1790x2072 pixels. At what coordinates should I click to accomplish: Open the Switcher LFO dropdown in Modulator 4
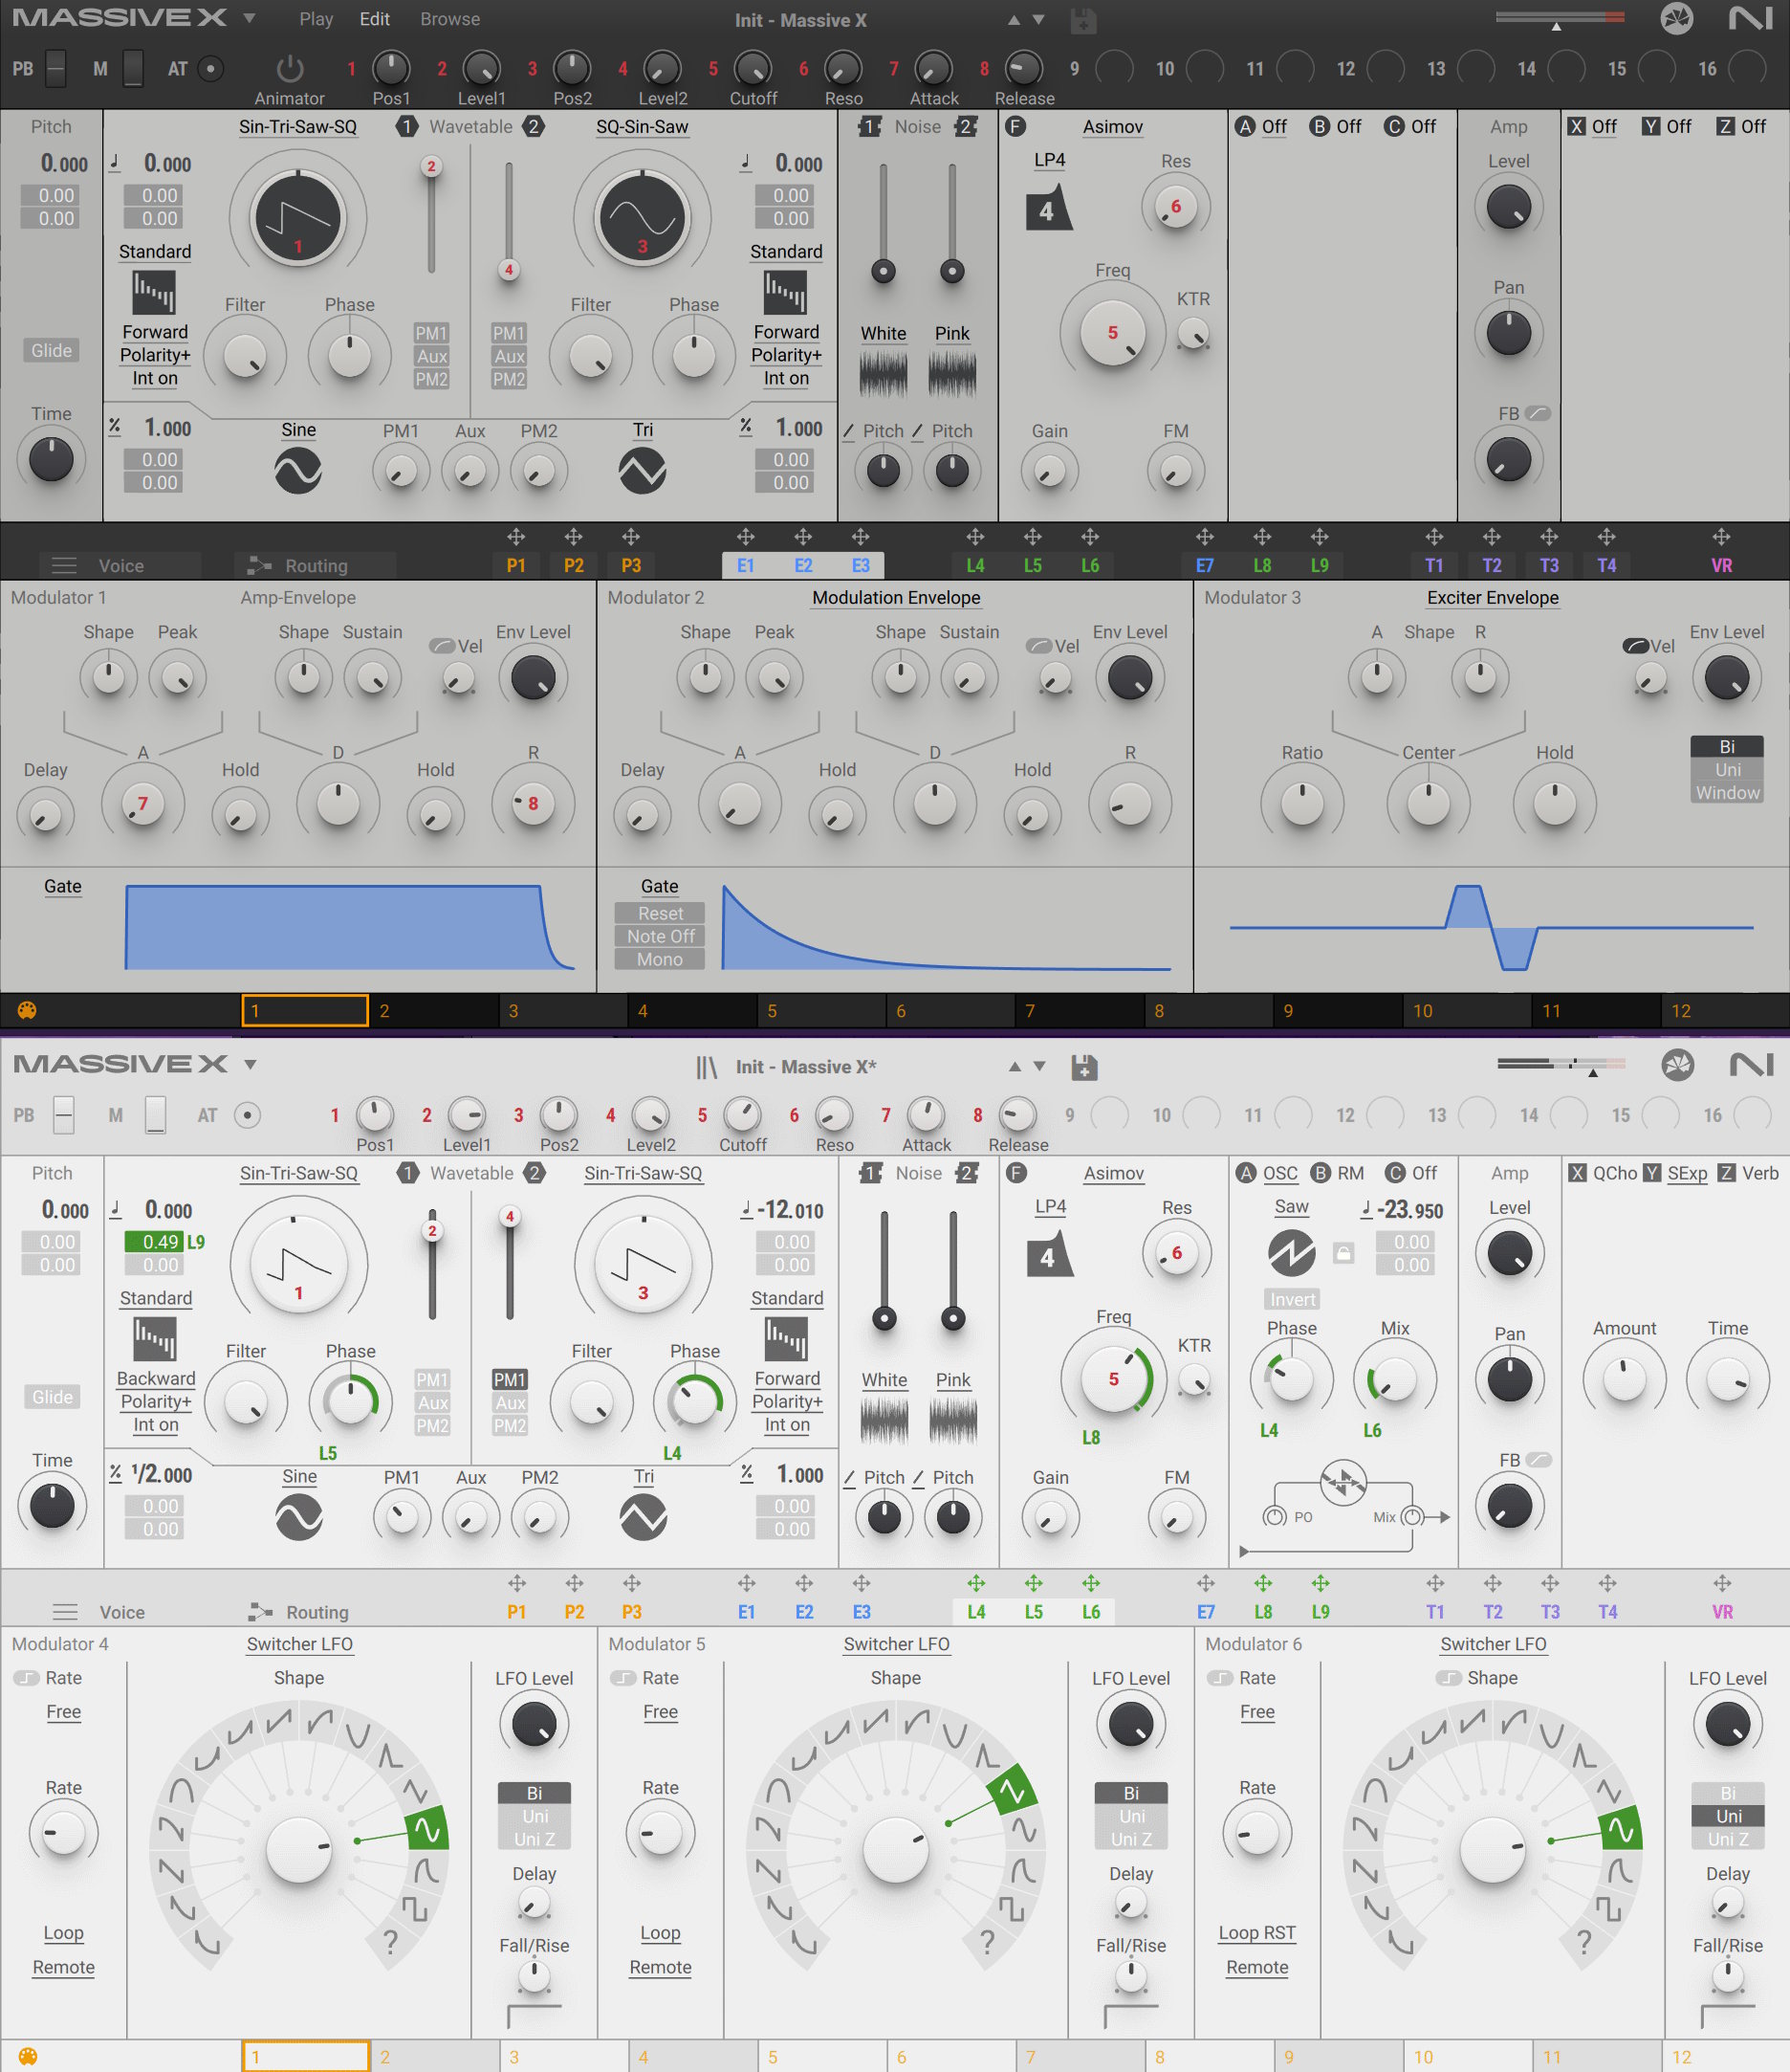[300, 1644]
